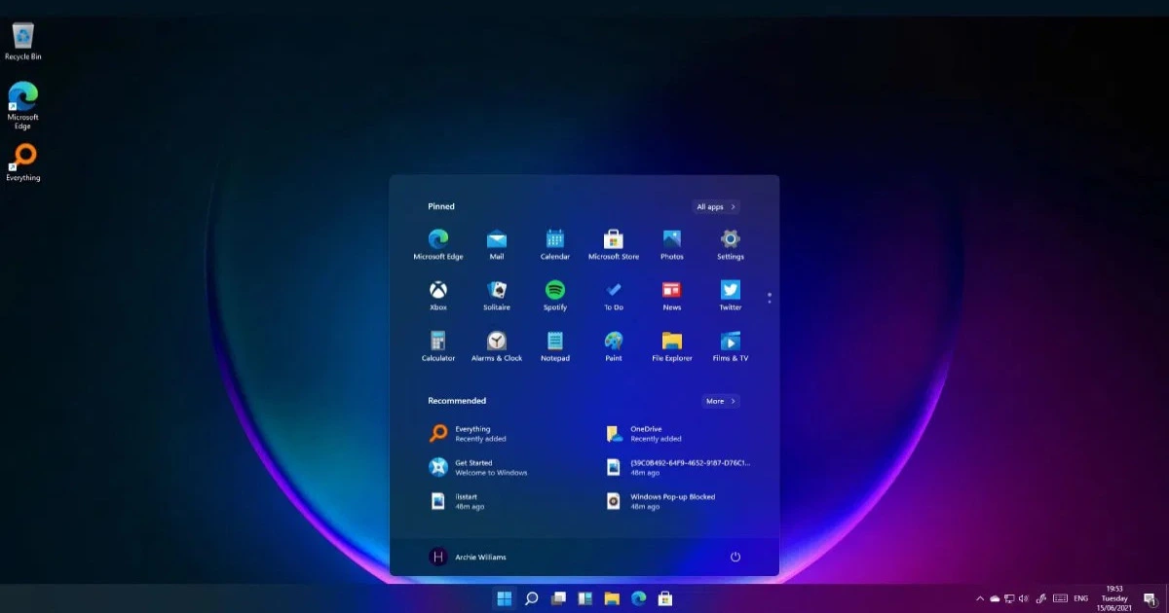Open Search from the taskbar
1169x613 pixels.
(x=532, y=598)
